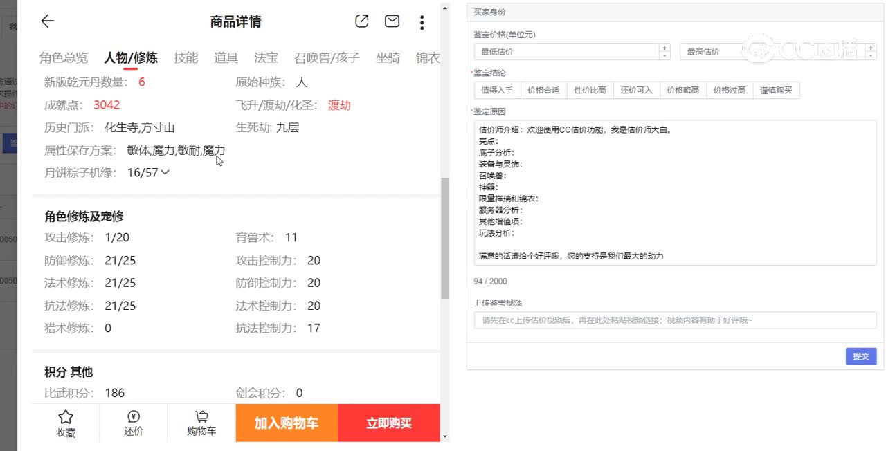Expand the 月饼粽子机缘 16/57 chevron
The height and width of the screenshot is (451, 886).
[165, 172]
